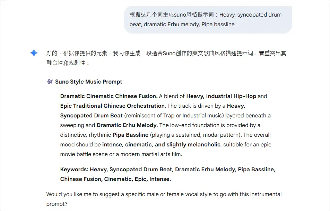Click 'Chinese Fusion, Cinematic, Epic, Intense.' keywords line

pos(115,179)
